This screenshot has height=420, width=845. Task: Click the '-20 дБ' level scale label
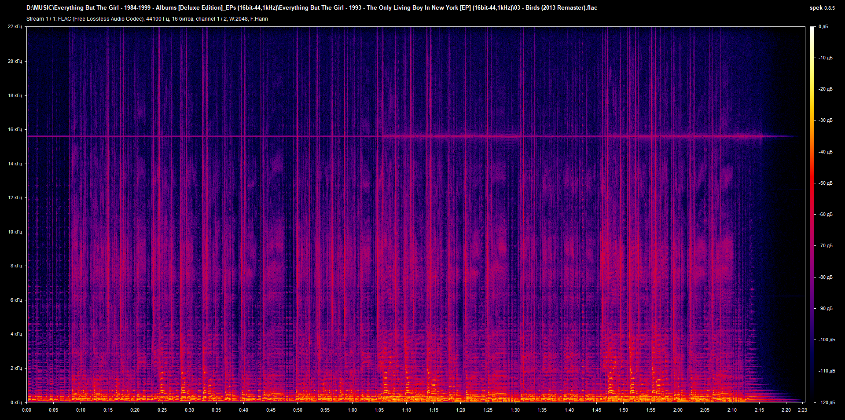(x=826, y=89)
